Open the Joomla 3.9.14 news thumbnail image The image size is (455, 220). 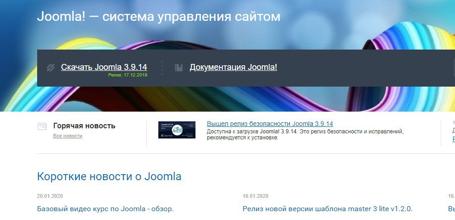(177, 130)
